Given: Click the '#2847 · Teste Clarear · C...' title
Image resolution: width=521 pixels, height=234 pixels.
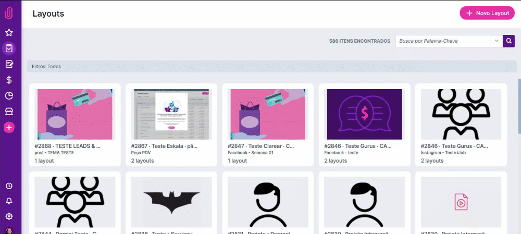Looking at the screenshot, I should pyautogui.click(x=261, y=146).
